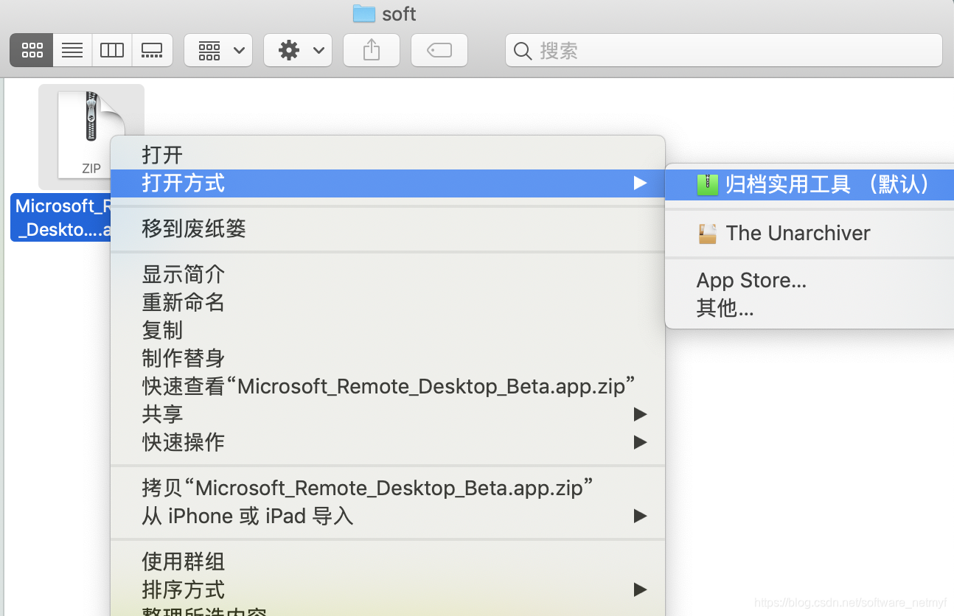Focus the 搜索 search field
The height and width of the screenshot is (616, 954).
[724, 50]
